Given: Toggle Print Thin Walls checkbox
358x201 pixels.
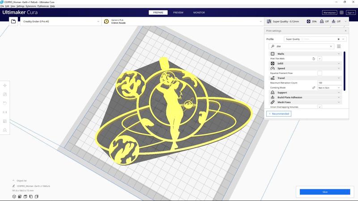Looking at the screenshot, I should pyautogui.click(x=320, y=59).
